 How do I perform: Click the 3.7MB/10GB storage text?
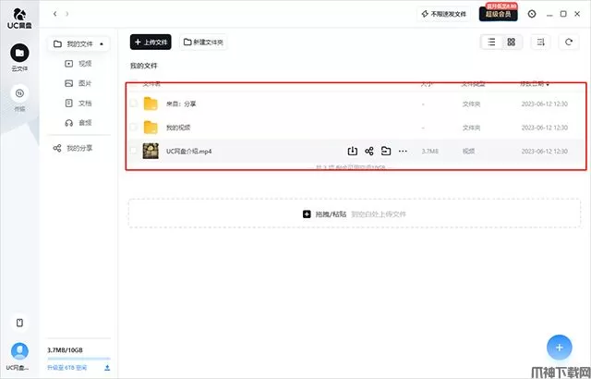coord(65,350)
